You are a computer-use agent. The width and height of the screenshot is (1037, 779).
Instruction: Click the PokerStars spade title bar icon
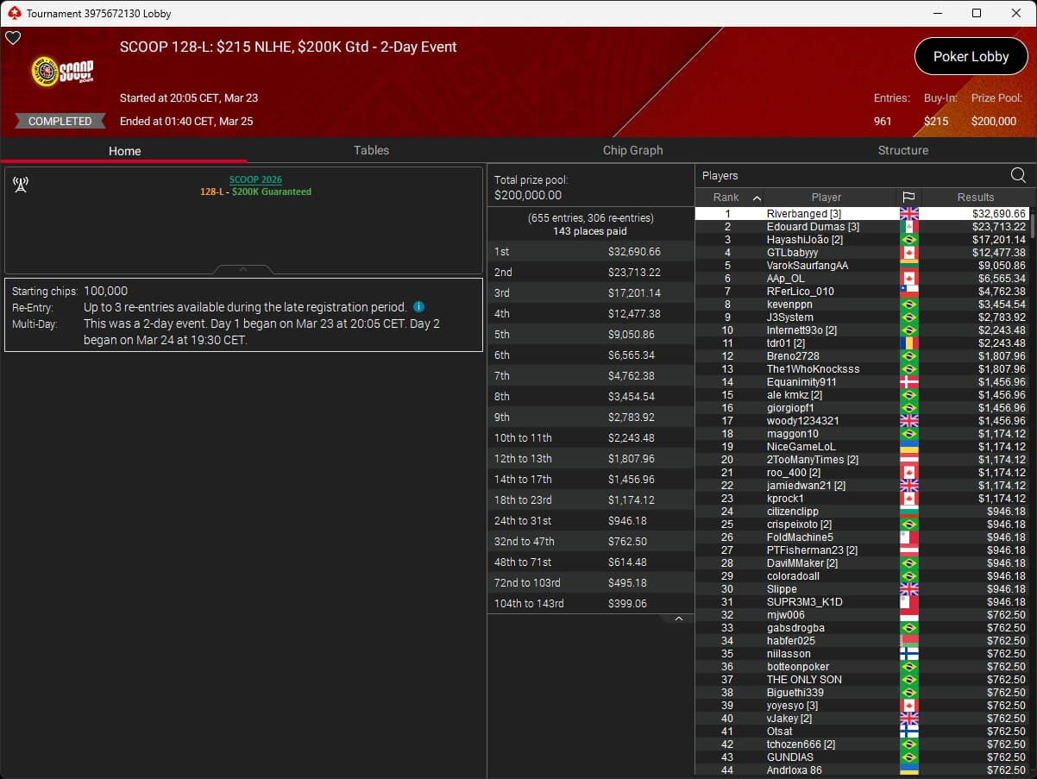click(x=13, y=13)
